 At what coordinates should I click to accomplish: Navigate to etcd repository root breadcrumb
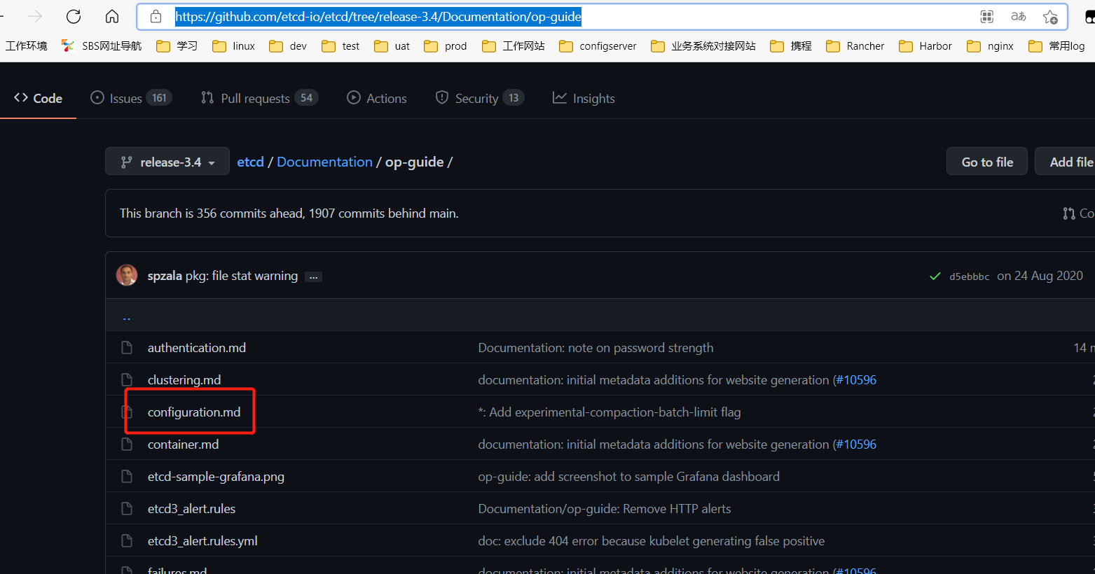(250, 162)
